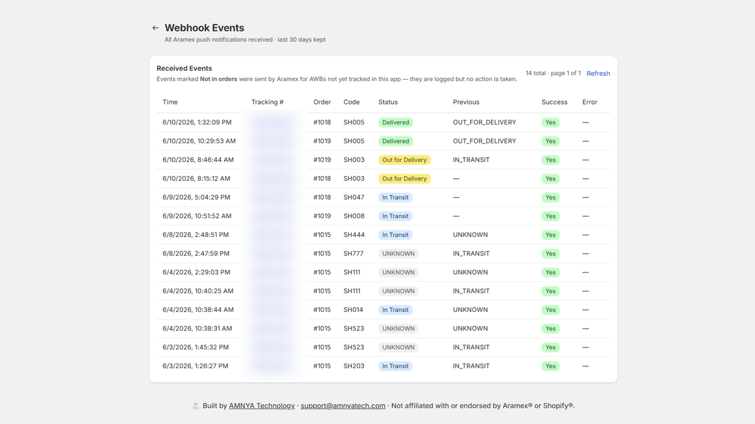Select the 6/10/2026, 8:15:12 AM event time
Screen dimensions: 755x424
(x=196, y=179)
